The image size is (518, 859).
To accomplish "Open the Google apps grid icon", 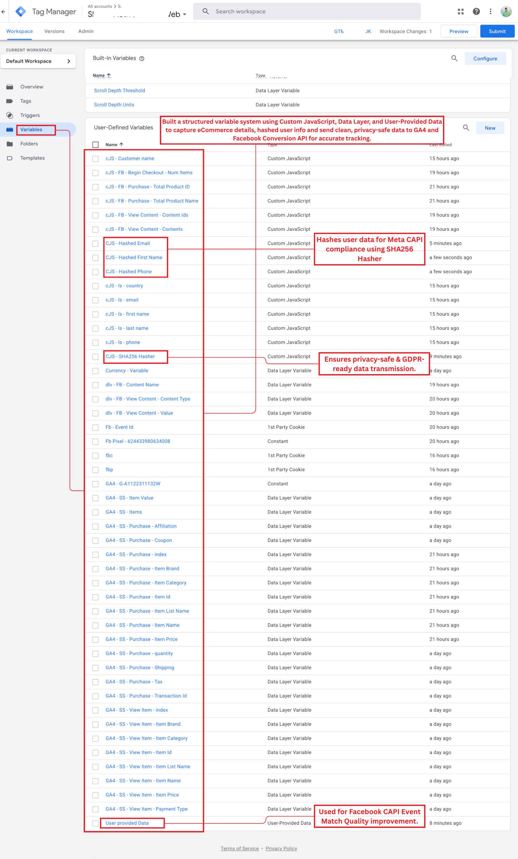I will (x=461, y=11).
